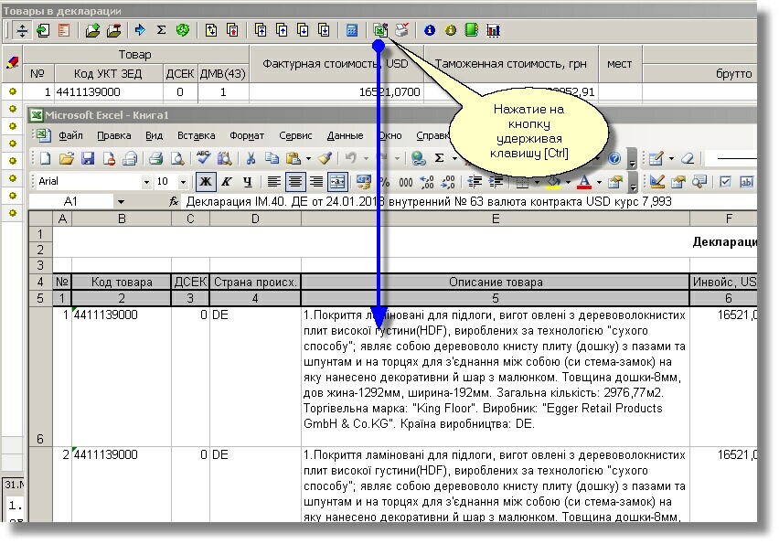Click the Таможенная стоимость, грн column header

[511, 64]
